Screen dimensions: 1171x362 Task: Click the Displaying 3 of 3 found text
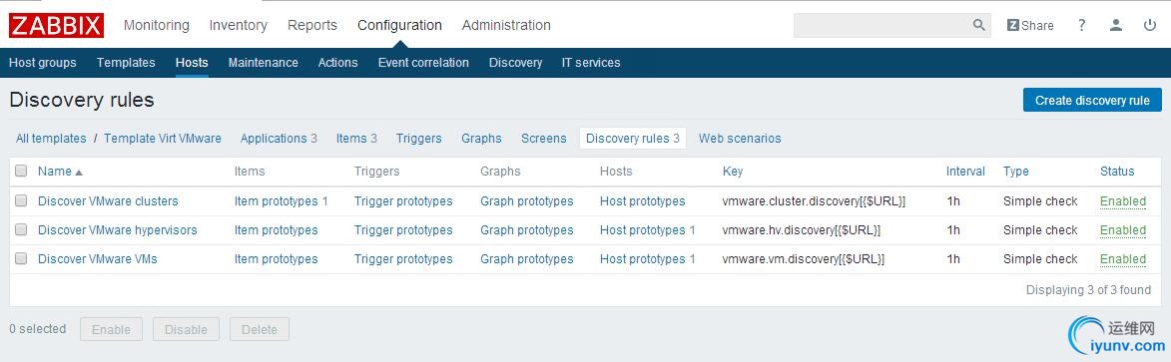(1088, 289)
